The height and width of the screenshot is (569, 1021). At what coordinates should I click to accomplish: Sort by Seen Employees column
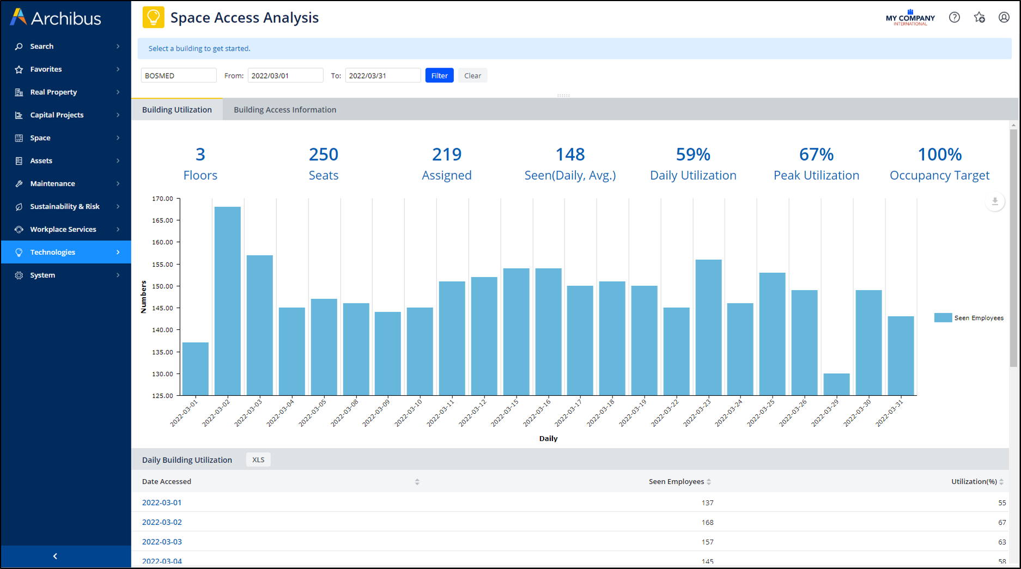708,482
